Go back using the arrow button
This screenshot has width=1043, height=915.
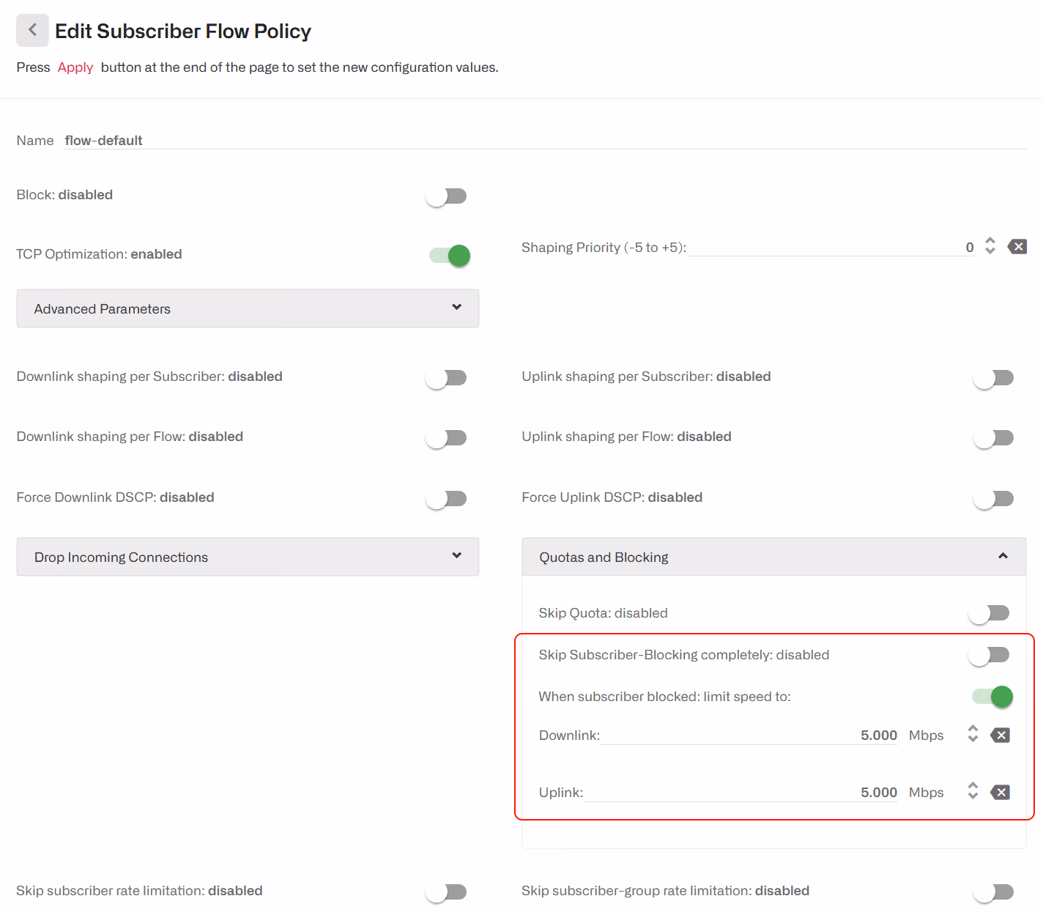[32, 30]
